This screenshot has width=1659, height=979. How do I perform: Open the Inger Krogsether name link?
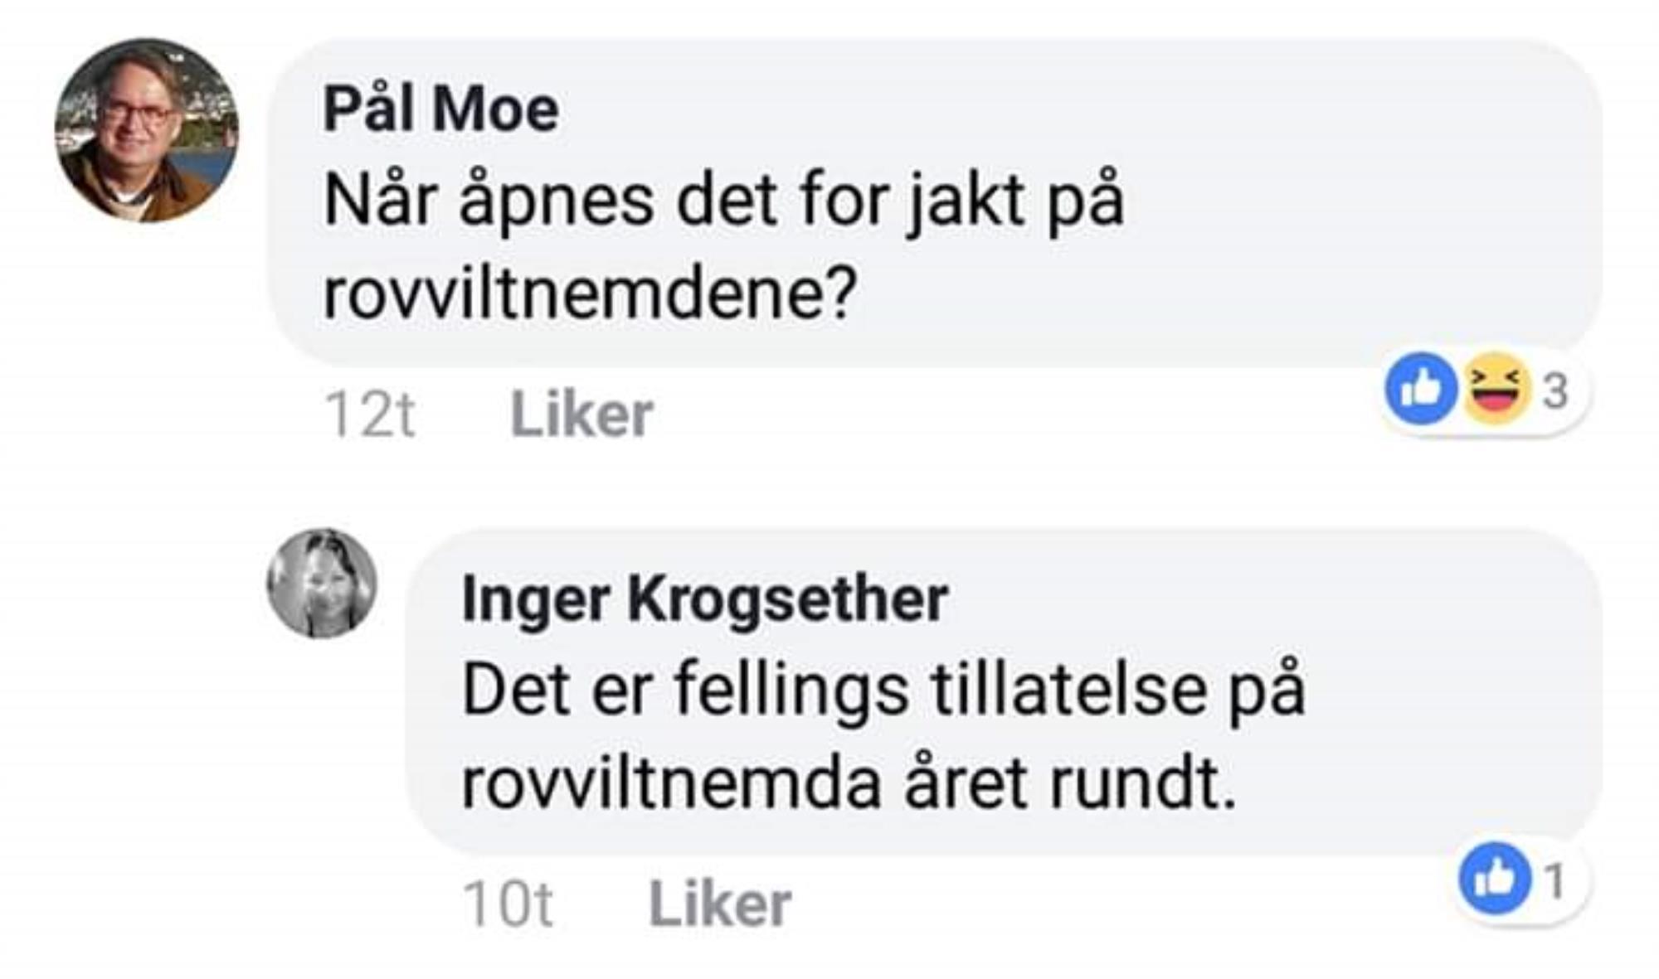[x=704, y=599]
